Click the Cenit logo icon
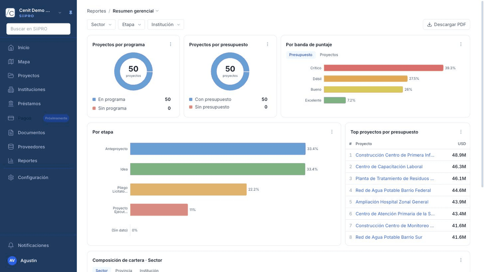 (x=11, y=13)
